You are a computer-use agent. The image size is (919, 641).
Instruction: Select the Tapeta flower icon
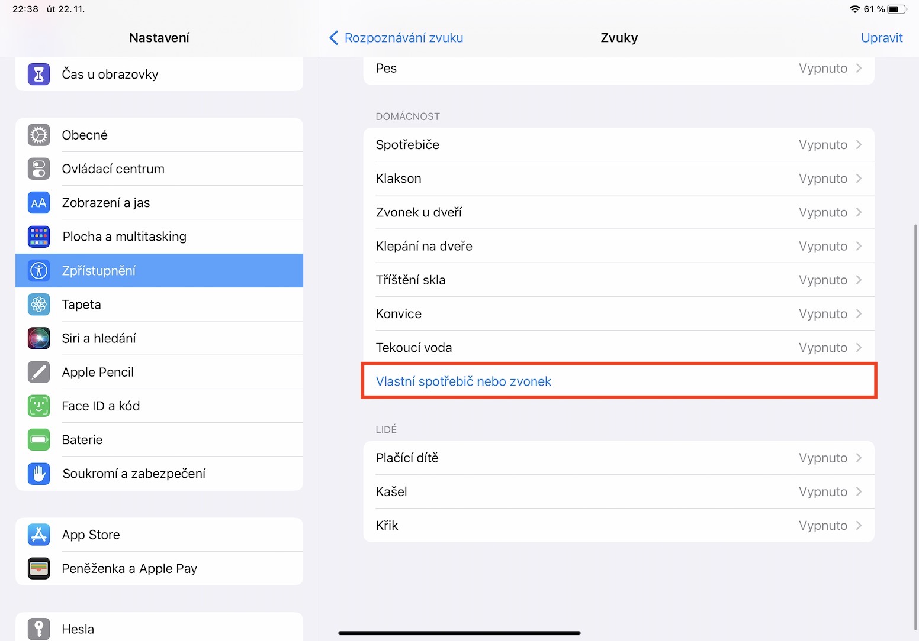point(39,305)
